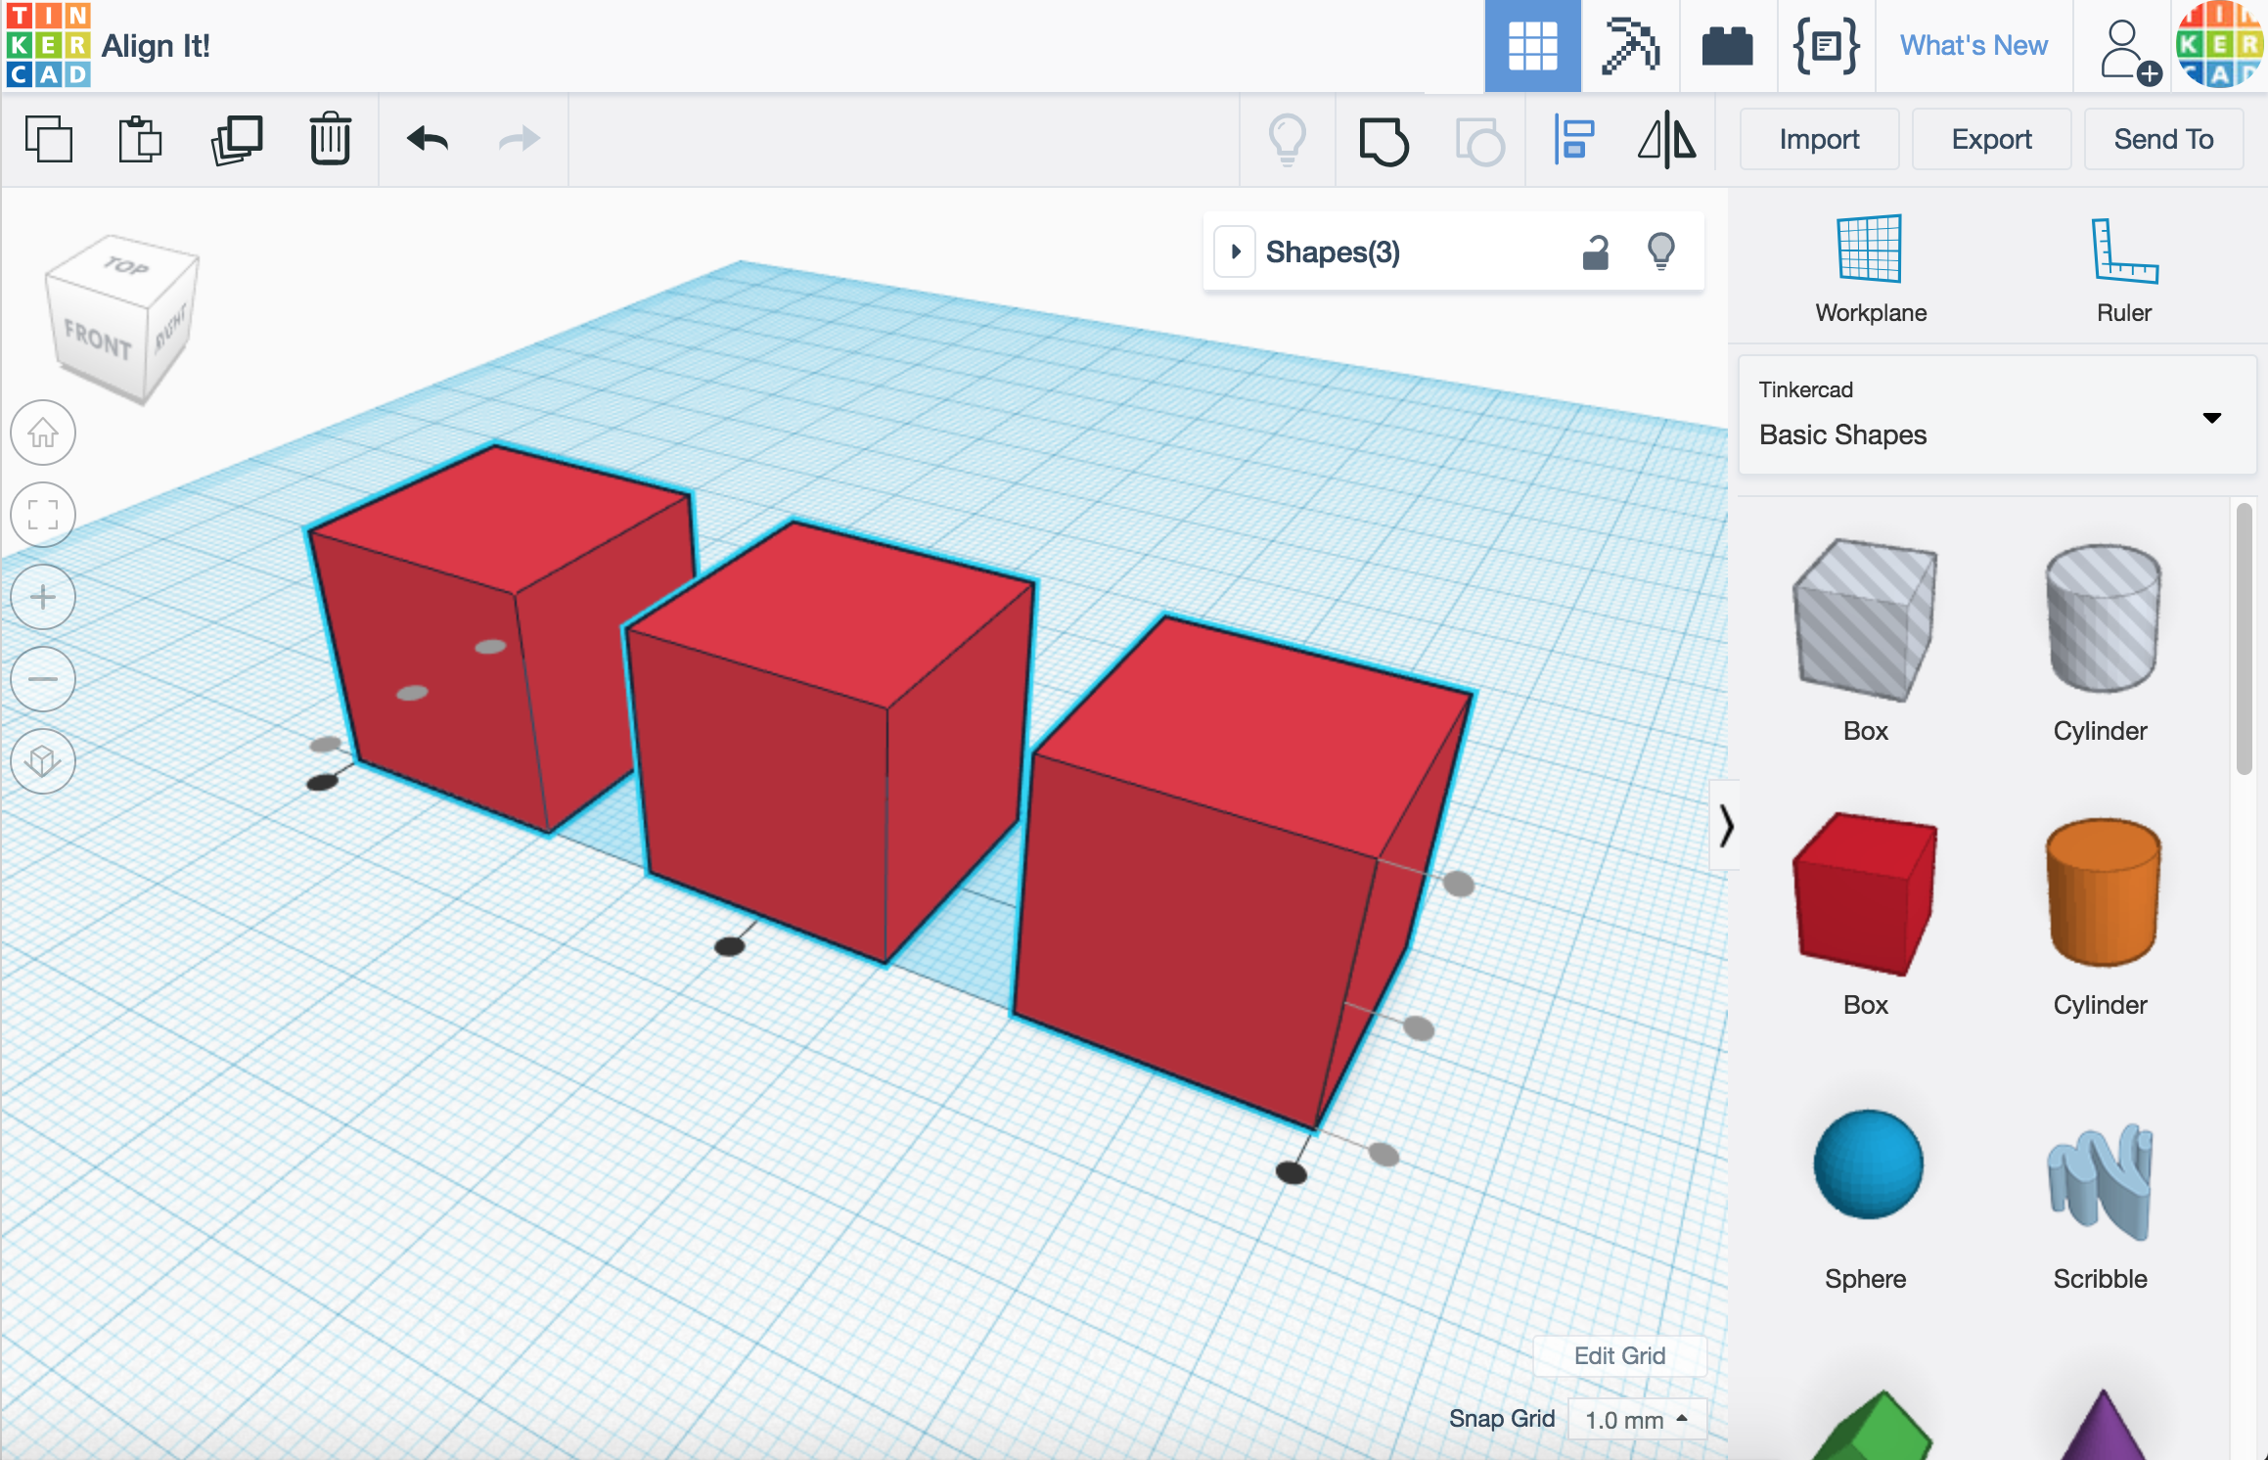2268x1460 pixels.
Task: Select the striped hole Cylinder shape
Action: [x=2102, y=618]
